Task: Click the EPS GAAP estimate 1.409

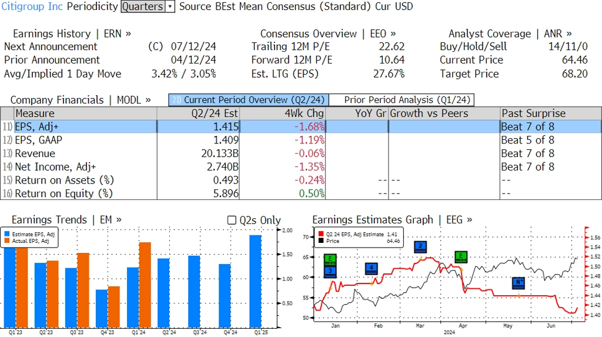Action: [226, 140]
